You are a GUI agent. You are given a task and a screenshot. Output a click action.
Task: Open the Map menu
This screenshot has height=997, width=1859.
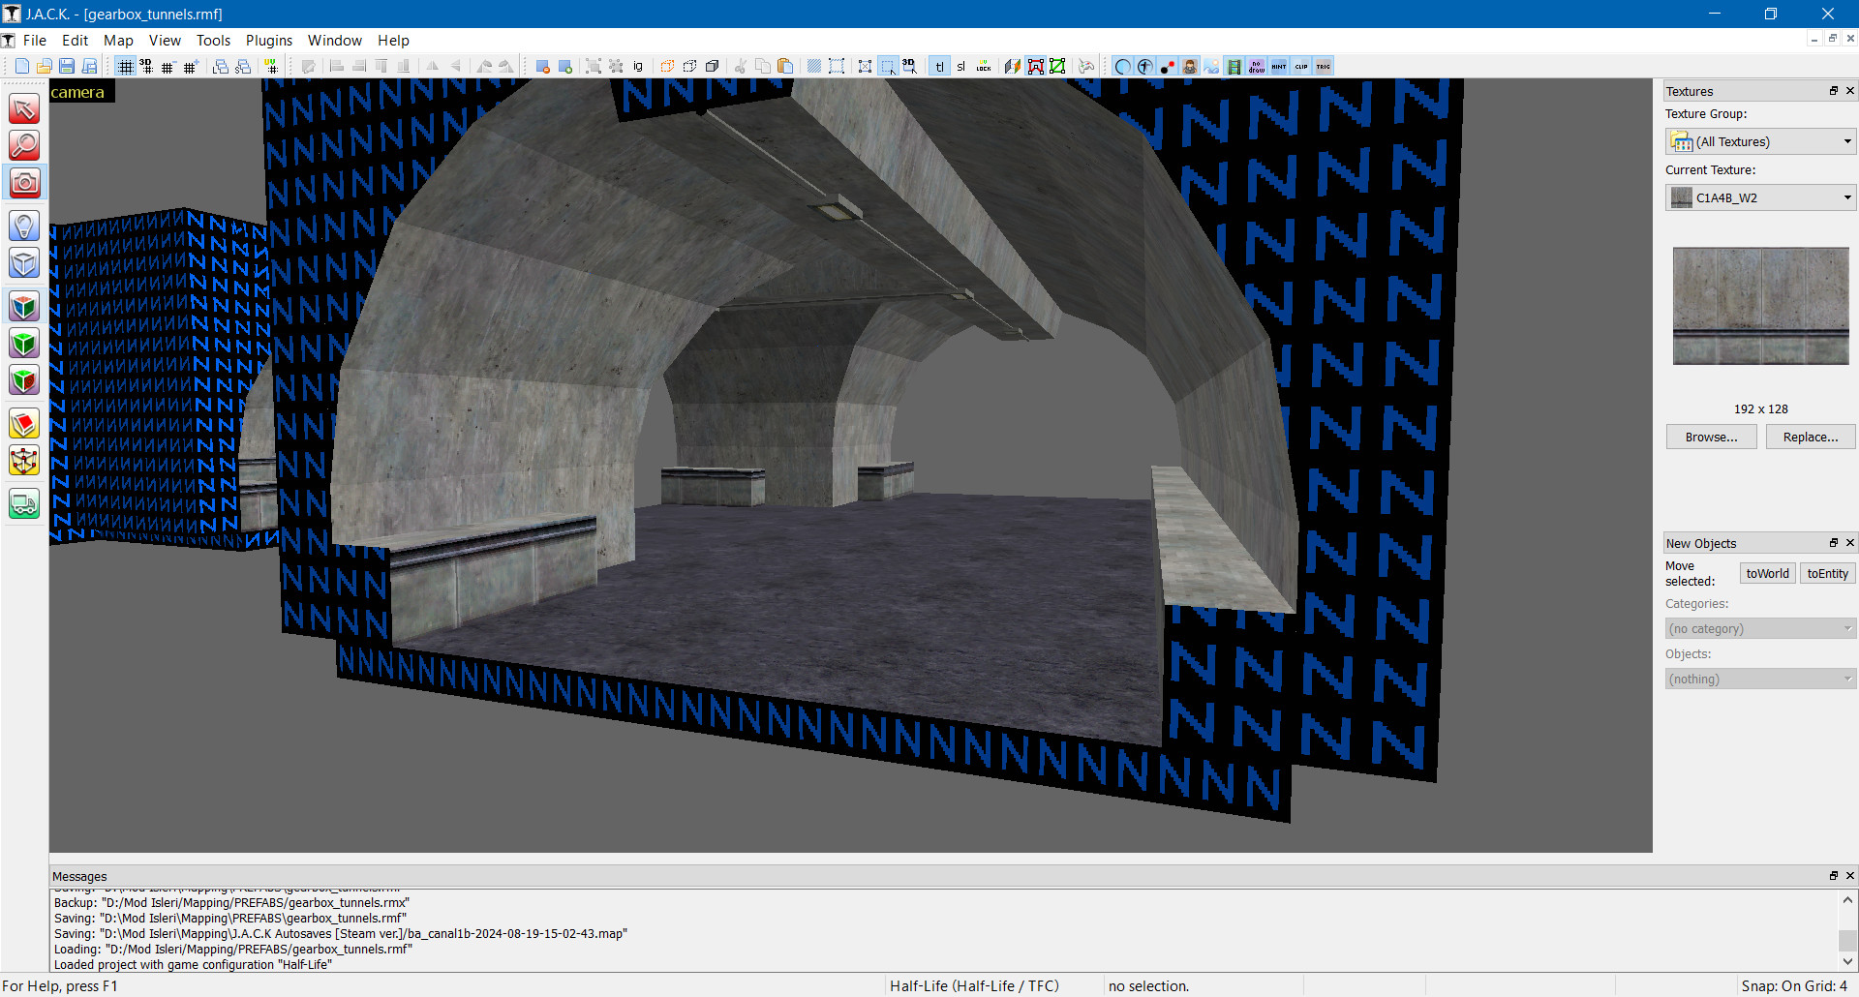[x=118, y=40]
